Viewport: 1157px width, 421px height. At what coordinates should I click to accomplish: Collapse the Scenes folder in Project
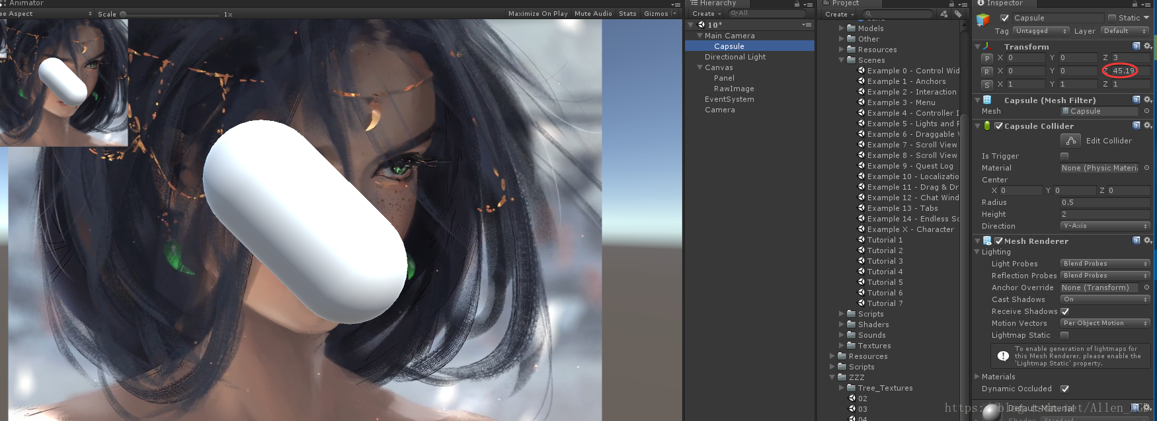842,60
